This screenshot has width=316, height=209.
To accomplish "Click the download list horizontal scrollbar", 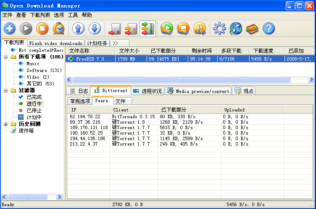I will tap(181, 79).
